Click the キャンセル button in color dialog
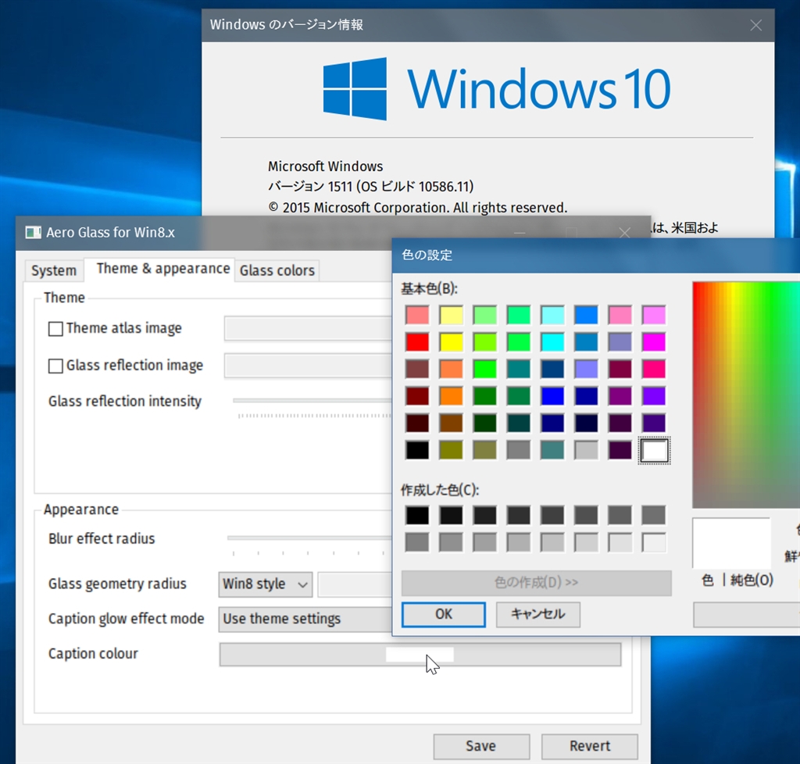Screen dimensions: 800x764 click(x=537, y=614)
